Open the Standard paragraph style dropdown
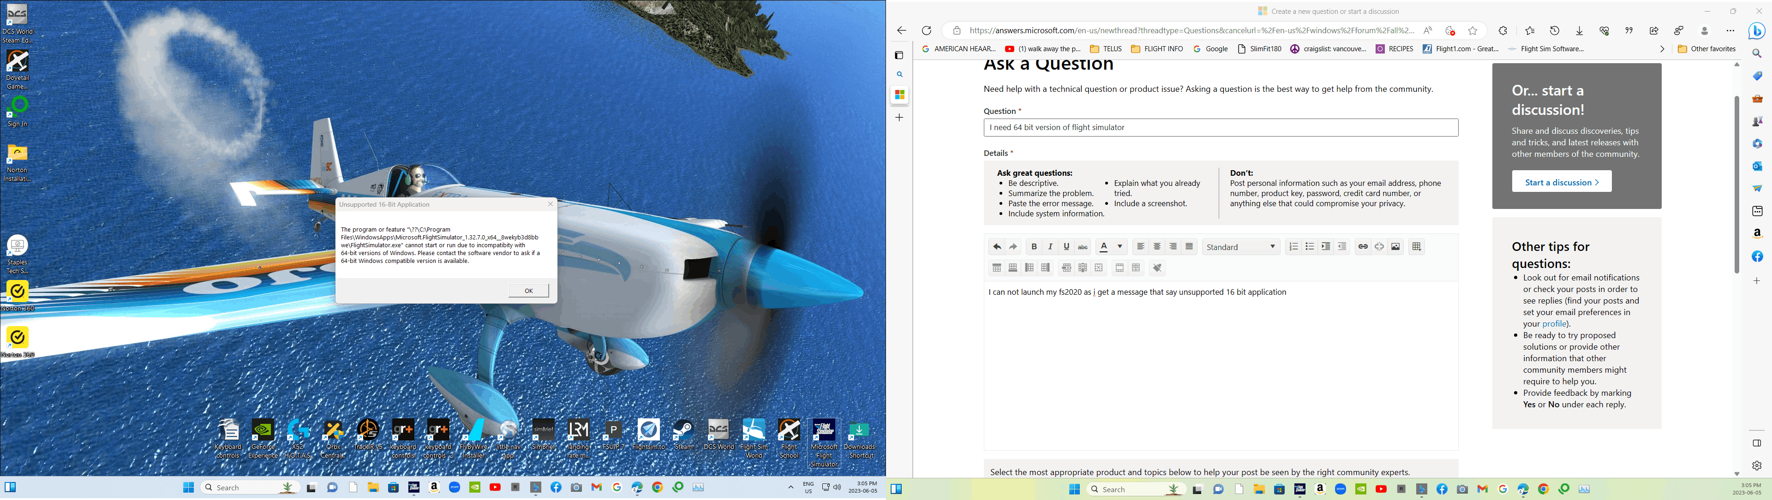1772x500 pixels. pos(1241,247)
